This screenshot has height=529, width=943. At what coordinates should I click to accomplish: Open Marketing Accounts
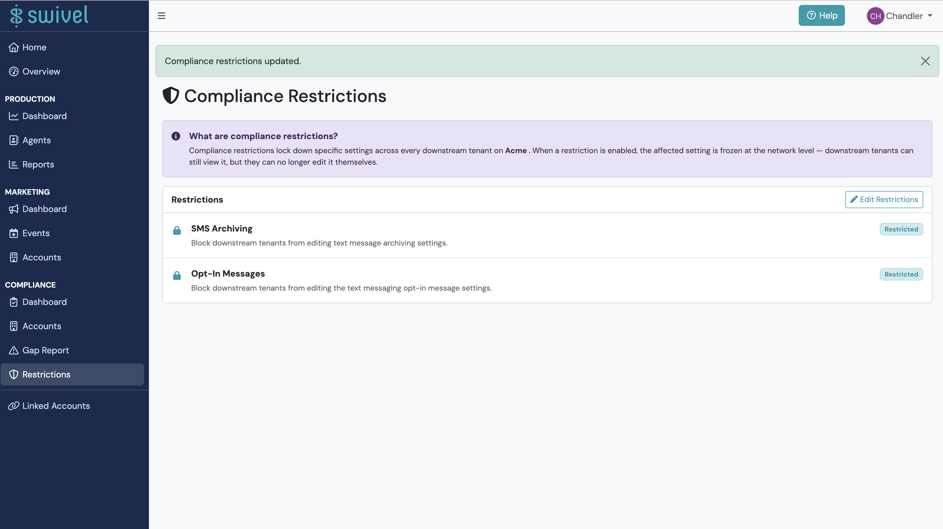pos(72,257)
